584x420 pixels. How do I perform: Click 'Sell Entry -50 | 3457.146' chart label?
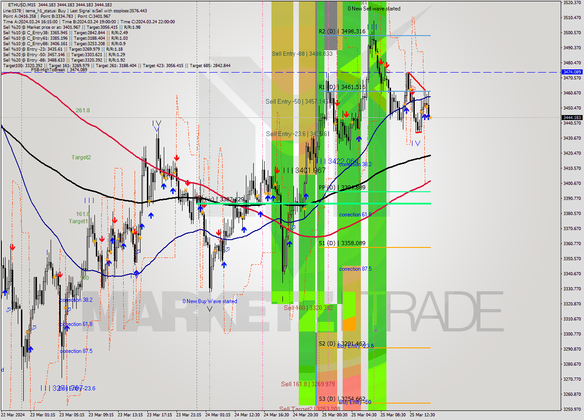click(x=297, y=101)
